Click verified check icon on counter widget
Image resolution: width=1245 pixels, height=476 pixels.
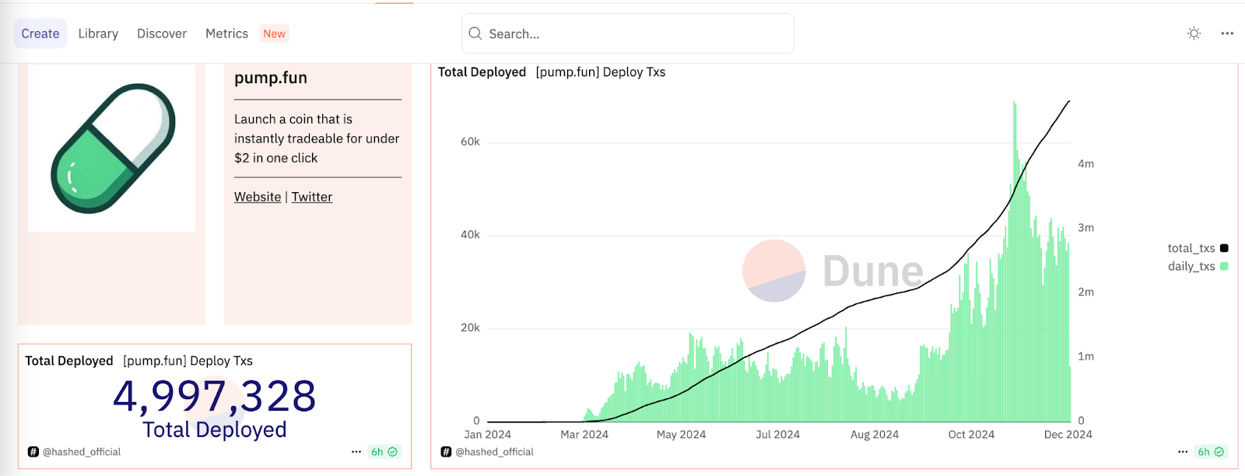click(x=393, y=452)
